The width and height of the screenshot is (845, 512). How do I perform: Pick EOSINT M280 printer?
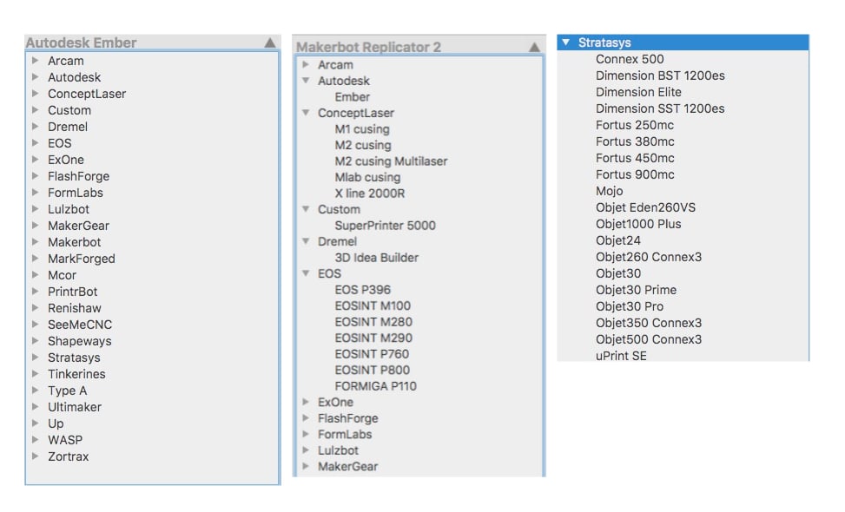click(373, 322)
